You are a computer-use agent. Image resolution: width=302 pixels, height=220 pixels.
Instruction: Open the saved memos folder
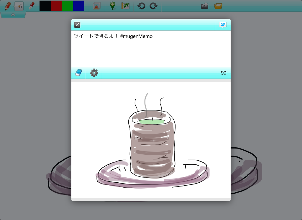218,6
